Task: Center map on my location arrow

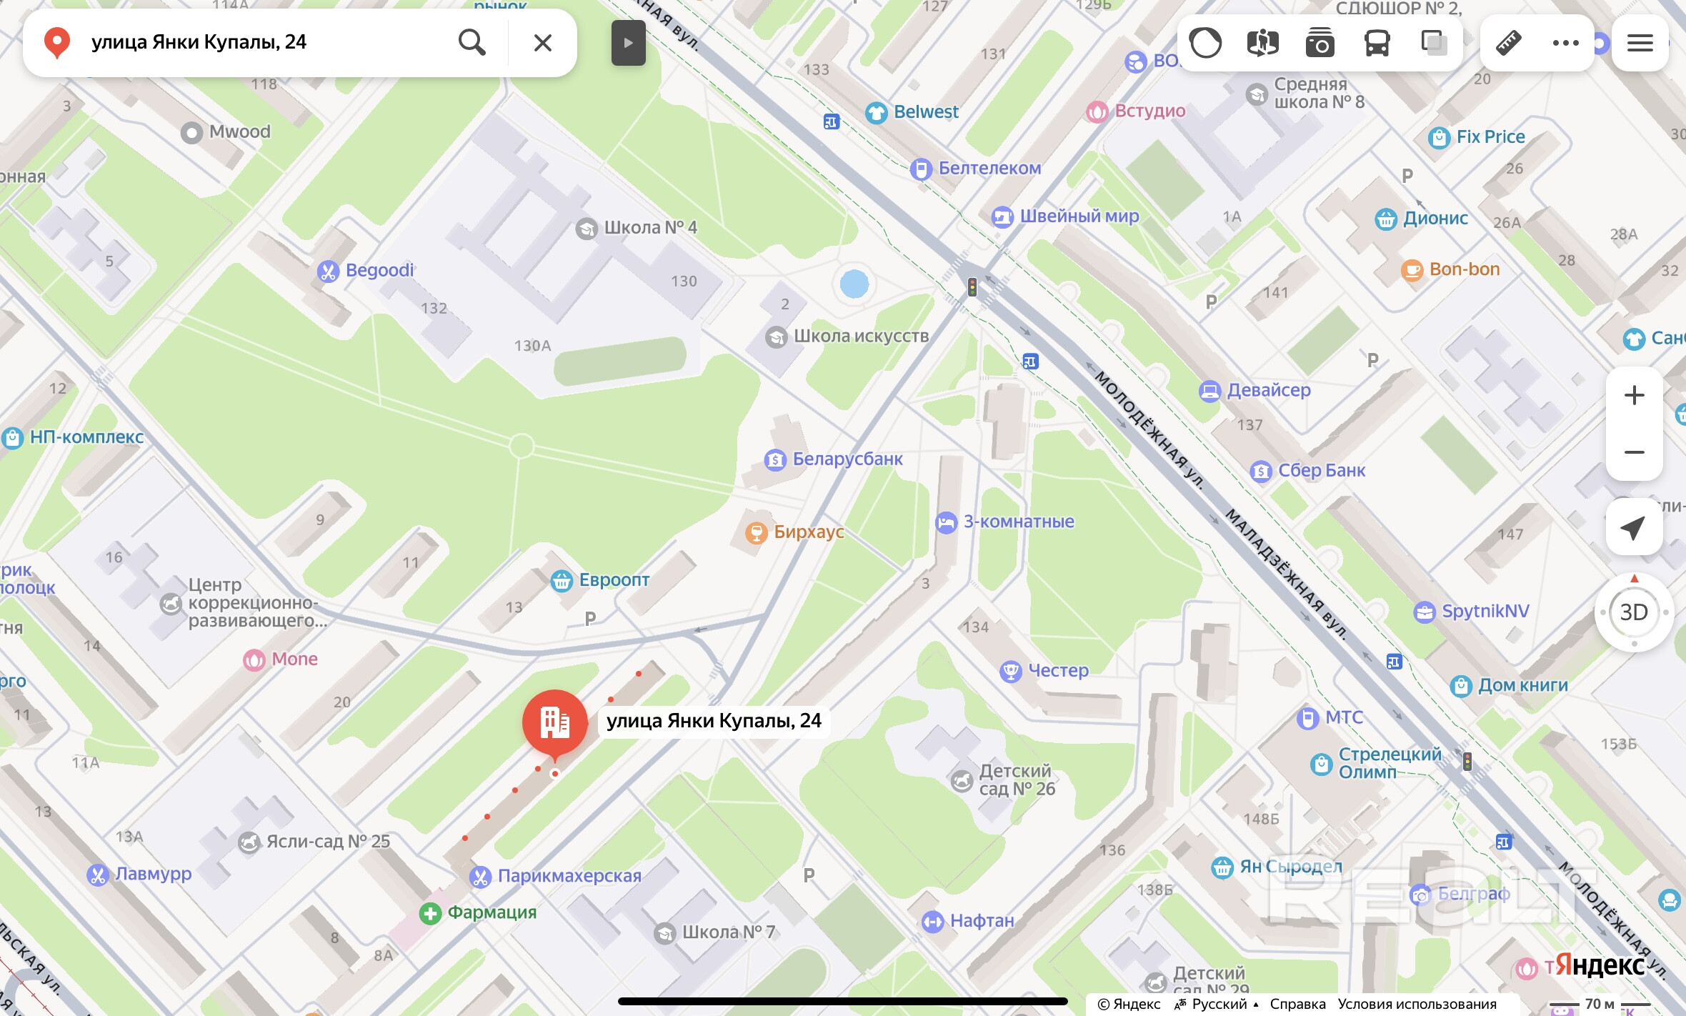Action: point(1635,527)
